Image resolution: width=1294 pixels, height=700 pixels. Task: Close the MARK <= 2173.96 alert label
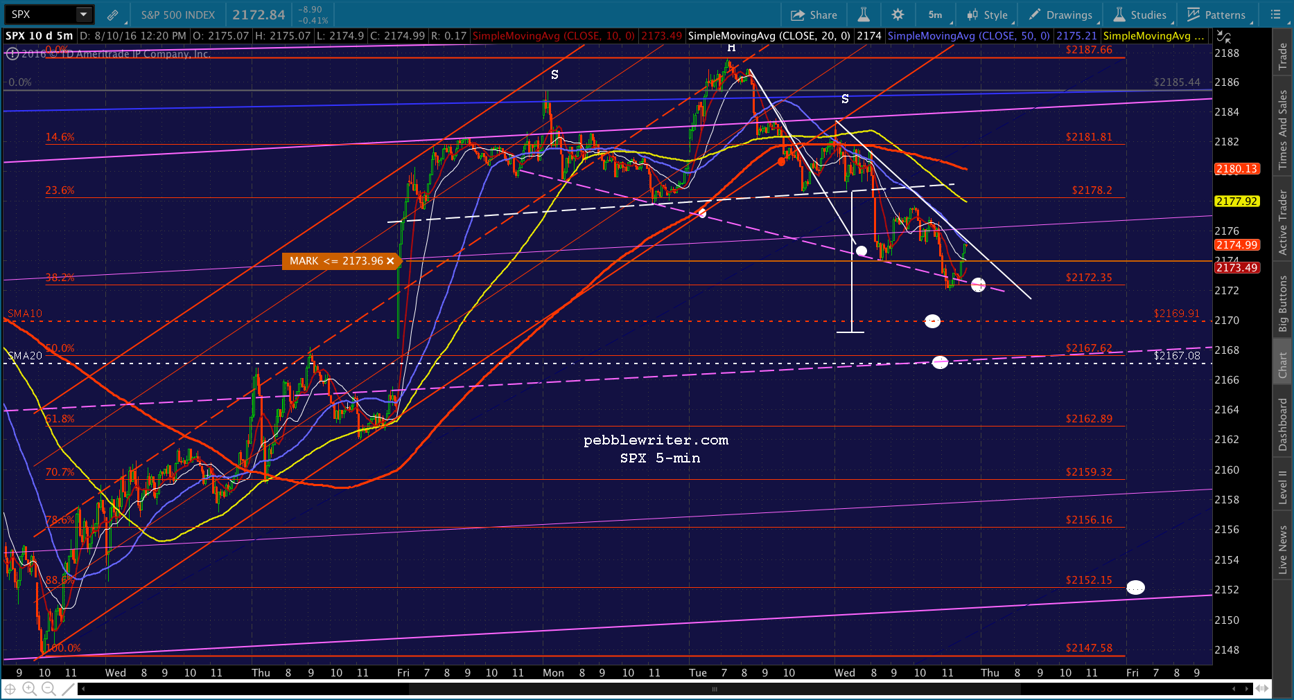point(390,261)
